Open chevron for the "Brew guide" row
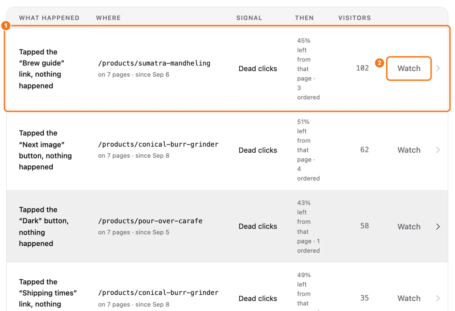The width and height of the screenshot is (455, 311). pyautogui.click(x=438, y=69)
